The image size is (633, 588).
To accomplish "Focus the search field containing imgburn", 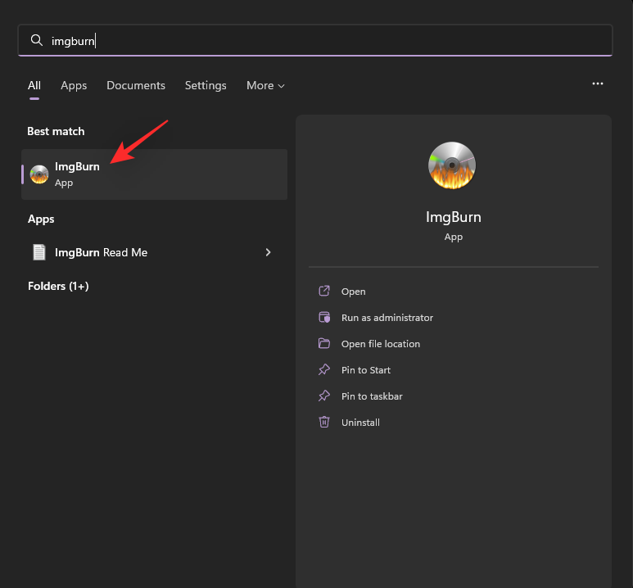I will [x=315, y=40].
